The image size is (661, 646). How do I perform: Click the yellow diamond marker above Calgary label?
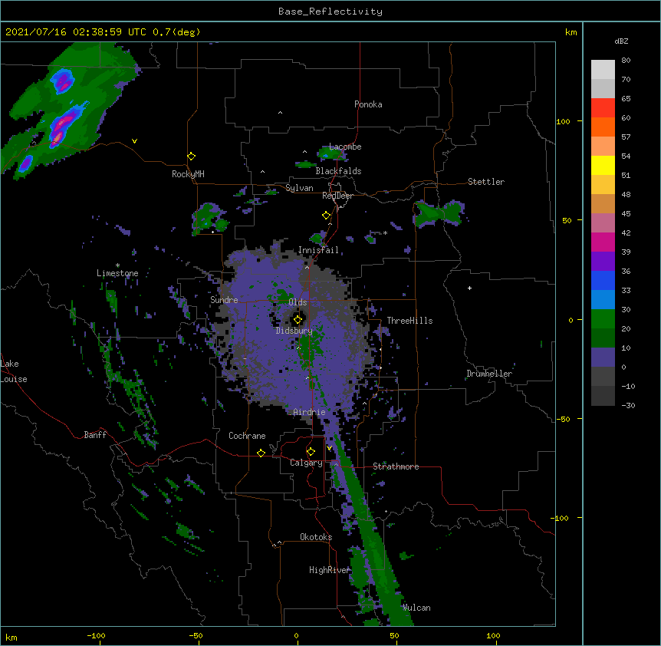coord(311,452)
